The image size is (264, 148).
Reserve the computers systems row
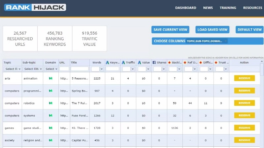tap(244, 115)
